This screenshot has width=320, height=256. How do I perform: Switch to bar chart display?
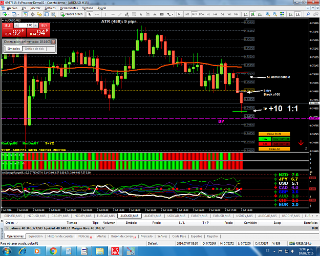tap(246, 14)
